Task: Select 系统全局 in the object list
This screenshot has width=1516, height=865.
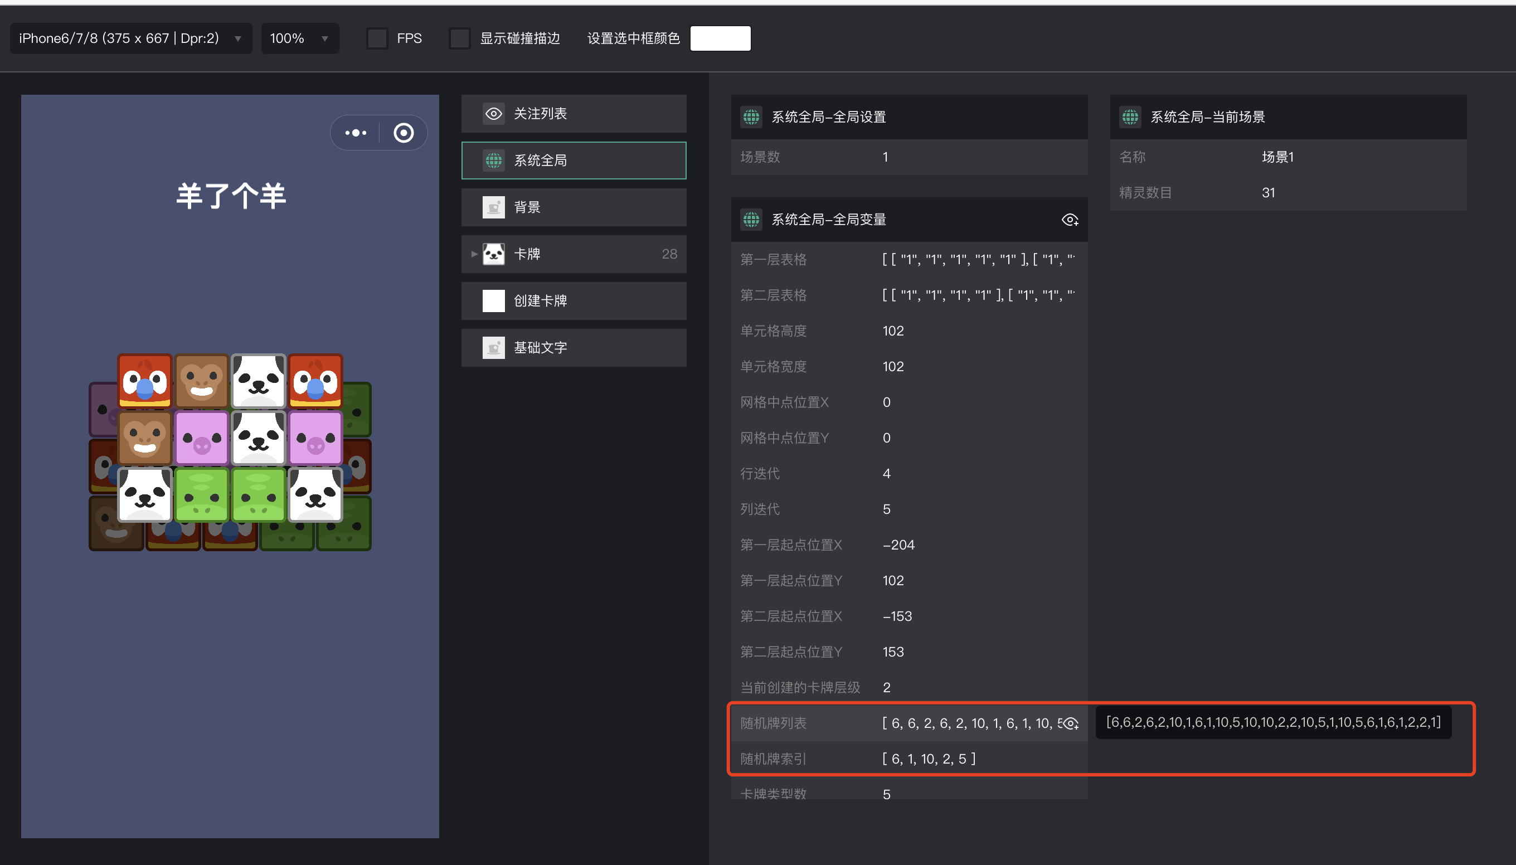Action: pos(574,161)
